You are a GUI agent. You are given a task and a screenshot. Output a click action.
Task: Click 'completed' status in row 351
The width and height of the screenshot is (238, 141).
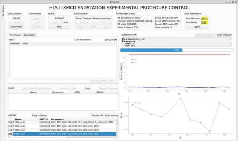point(45,126)
